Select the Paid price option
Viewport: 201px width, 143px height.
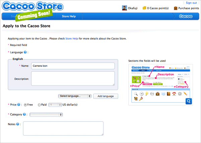coord(39,105)
